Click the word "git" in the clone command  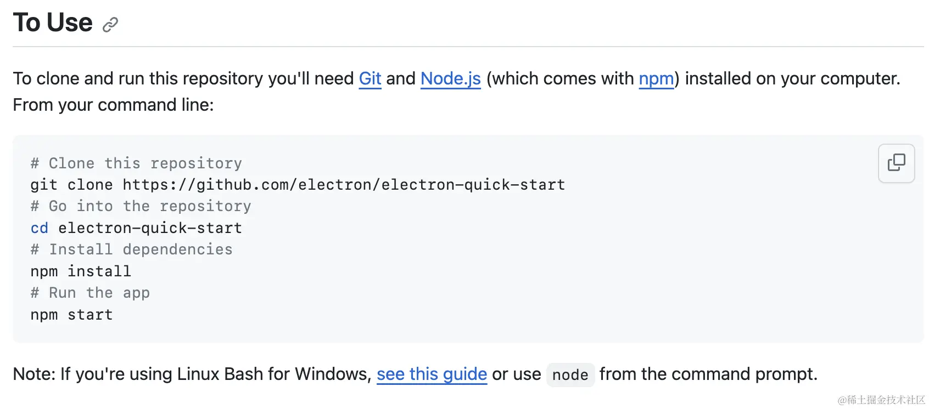(x=44, y=185)
